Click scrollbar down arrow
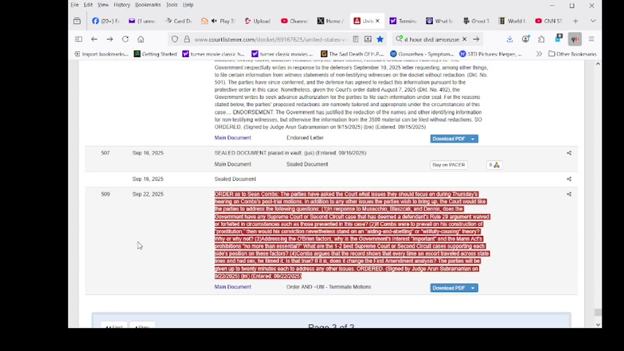The image size is (624, 351). pos(598,325)
